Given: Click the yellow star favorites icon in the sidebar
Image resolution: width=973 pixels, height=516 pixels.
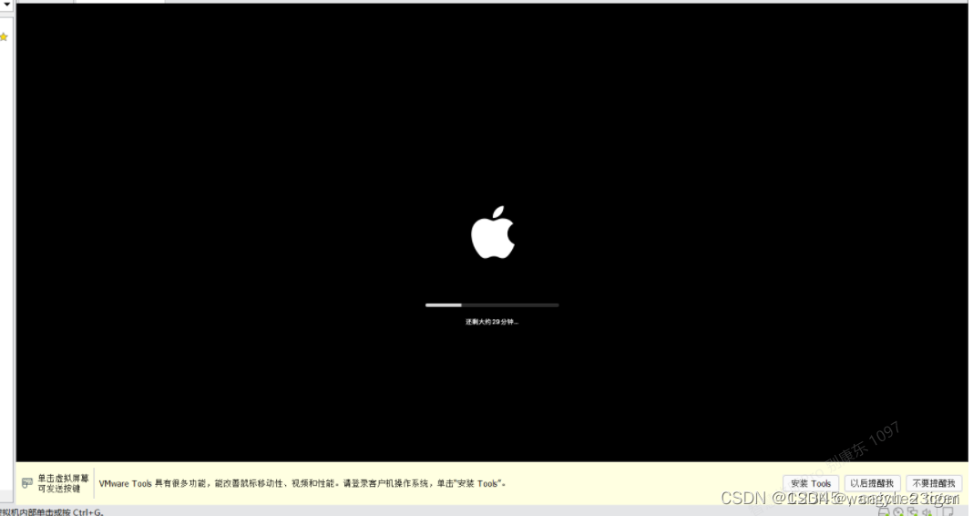Looking at the screenshot, I should point(4,37).
